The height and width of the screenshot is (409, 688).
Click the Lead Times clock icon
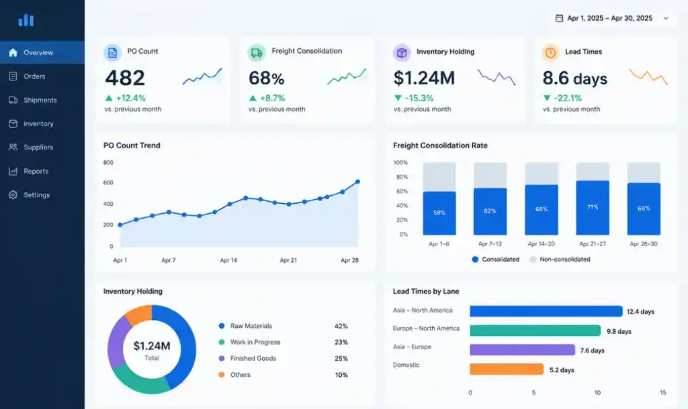pos(550,53)
